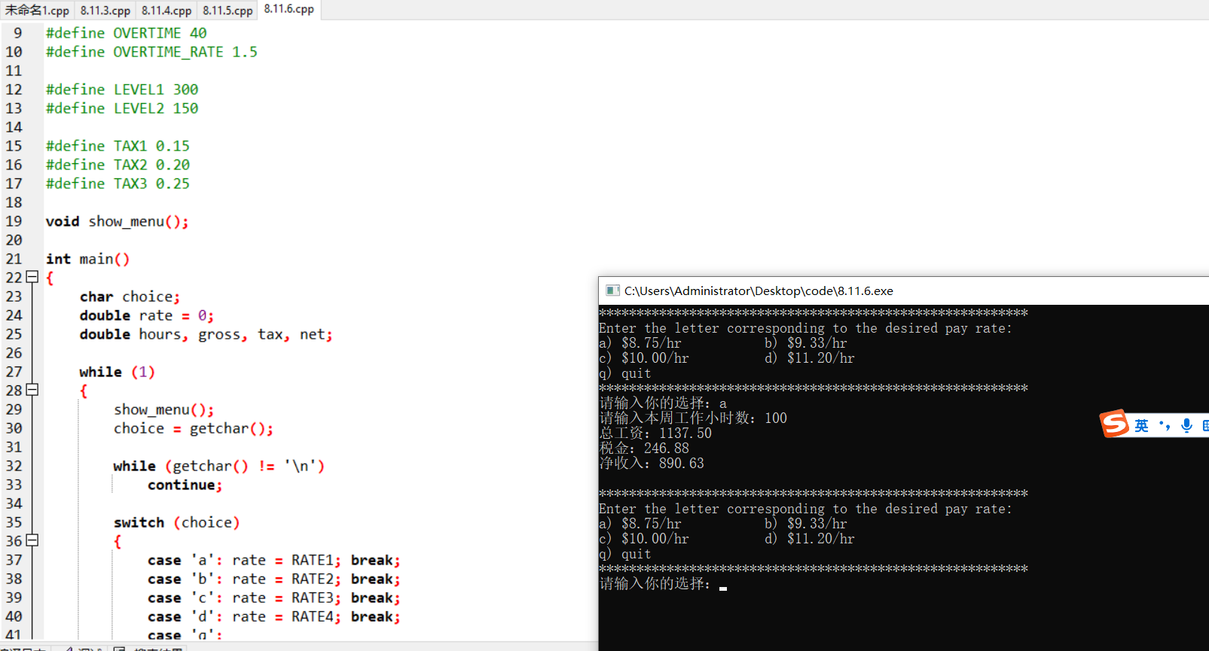Screen dimensions: 1209x651
Task: Click the '#define TAX1 0.15' line
Action: (x=118, y=146)
